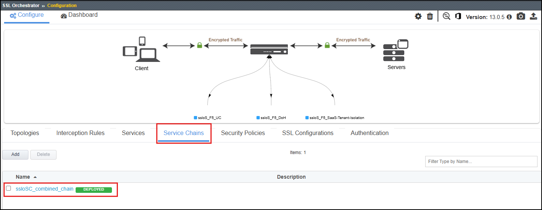
Task: Click the upload icon
Action: [533, 16]
